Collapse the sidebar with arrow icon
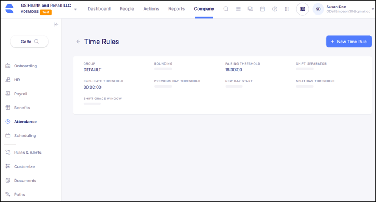The height and width of the screenshot is (202, 376). coord(56,25)
